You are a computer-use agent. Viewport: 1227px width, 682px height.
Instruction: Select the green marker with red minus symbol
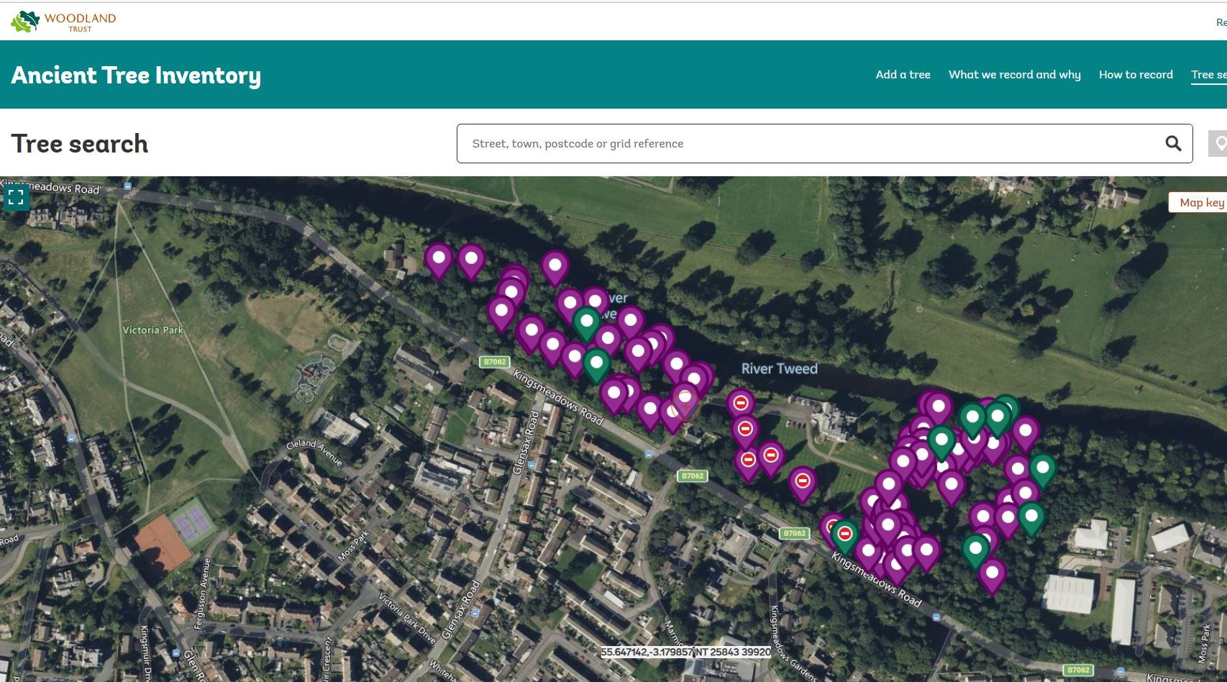click(845, 535)
